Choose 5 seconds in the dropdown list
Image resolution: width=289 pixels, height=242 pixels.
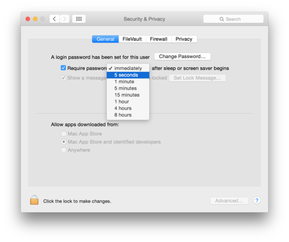(128, 75)
